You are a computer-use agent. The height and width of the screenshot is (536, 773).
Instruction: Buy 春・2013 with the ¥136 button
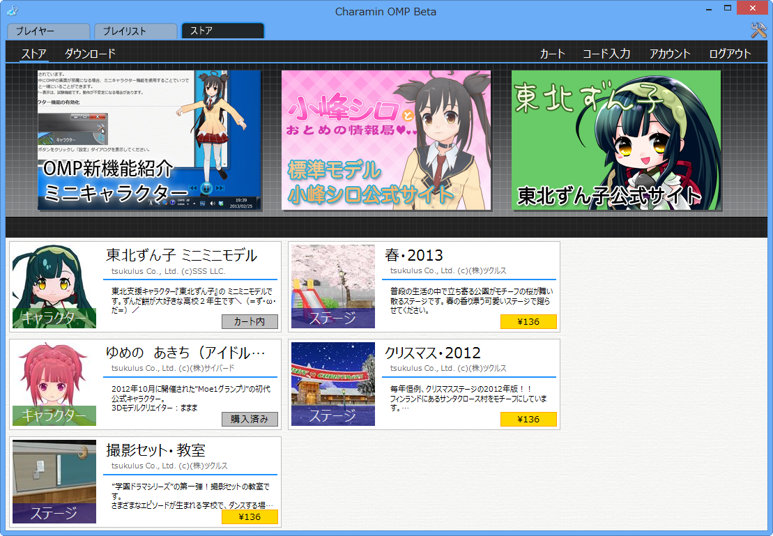coord(528,321)
